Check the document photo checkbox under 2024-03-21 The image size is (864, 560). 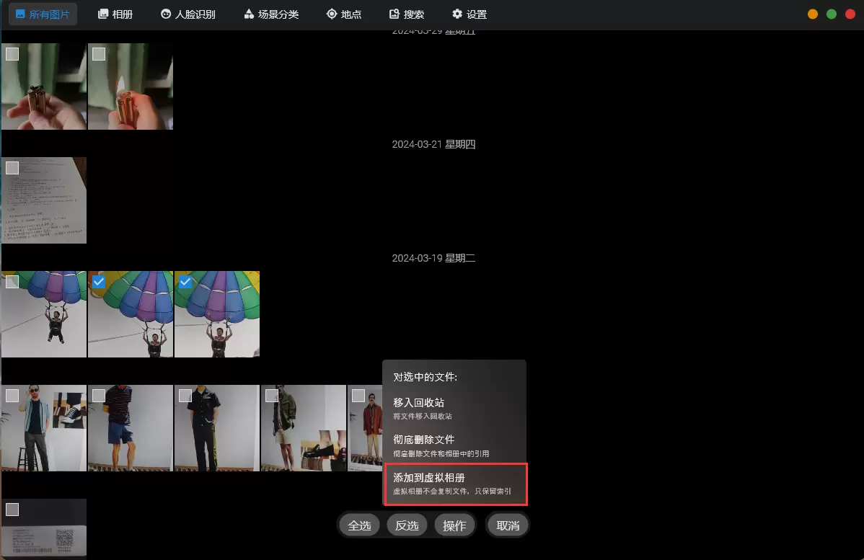point(12,168)
